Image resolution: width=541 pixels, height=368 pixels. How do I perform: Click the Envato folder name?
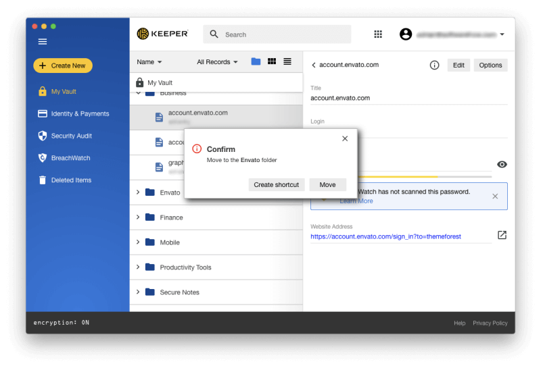170,192
